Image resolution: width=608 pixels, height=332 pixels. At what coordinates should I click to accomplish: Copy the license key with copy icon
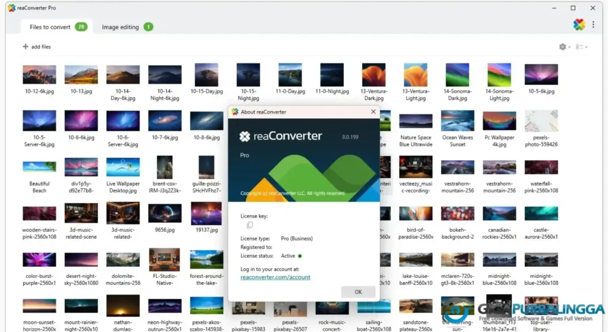click(x=250, y=225)
